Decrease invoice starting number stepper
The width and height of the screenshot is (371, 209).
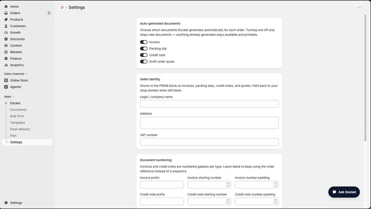coord(228,186)
